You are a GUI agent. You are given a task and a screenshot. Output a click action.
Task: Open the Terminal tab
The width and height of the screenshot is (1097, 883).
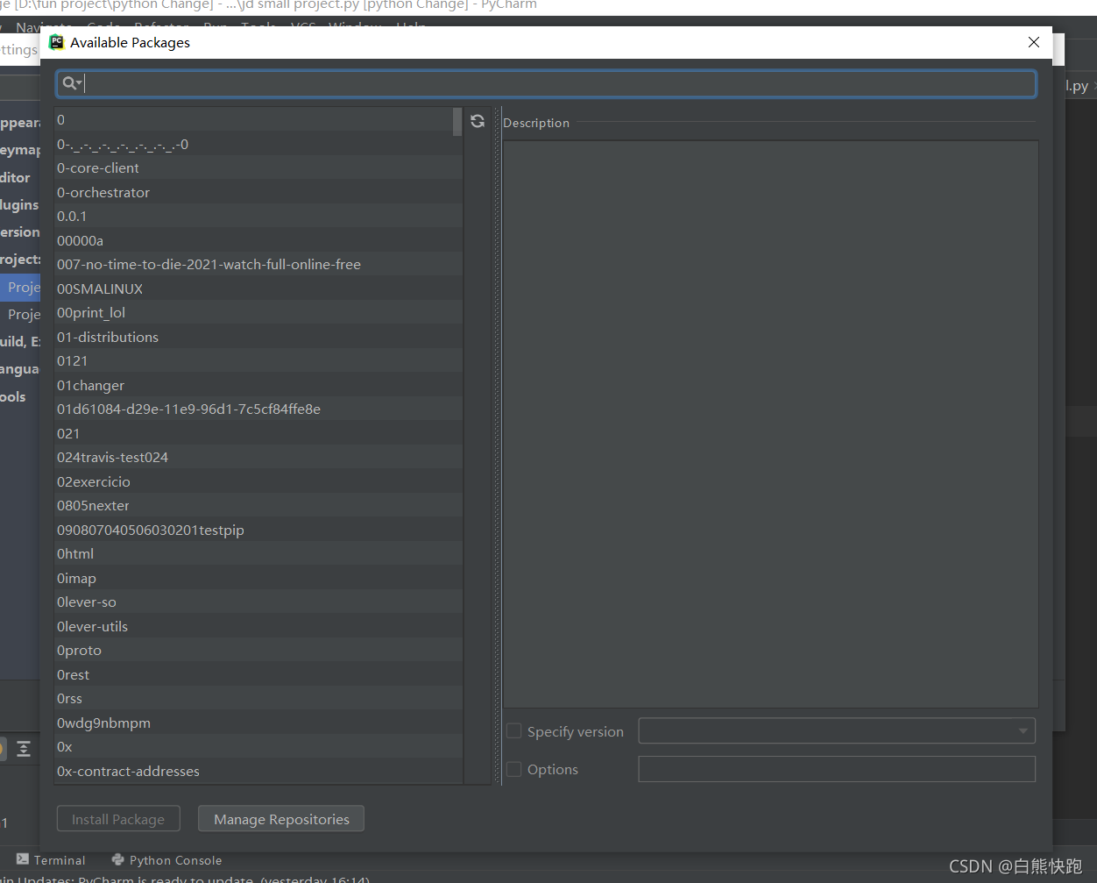point(51,860)
